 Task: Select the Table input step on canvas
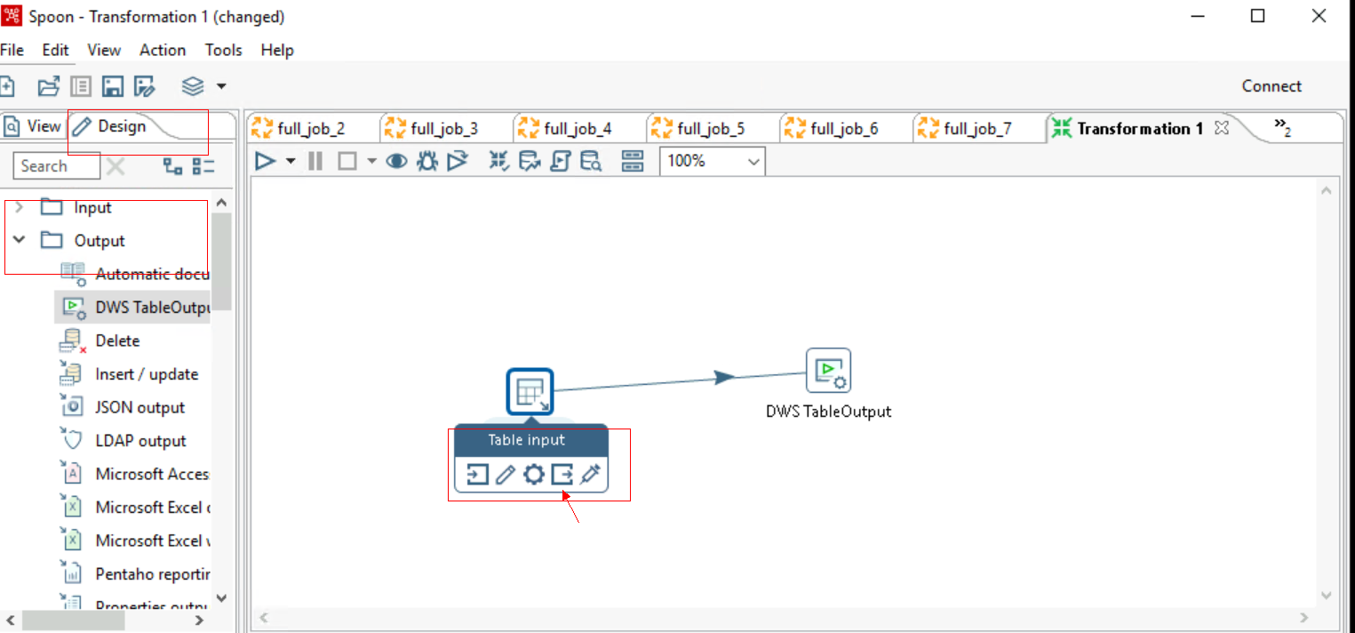click(x=530, y=392)
